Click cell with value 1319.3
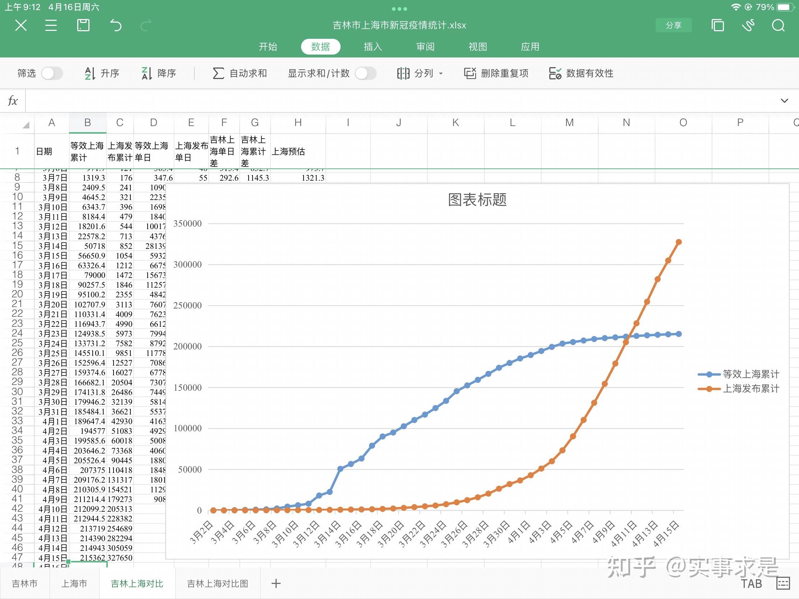799x599 pixels. [x=87, y=178]
